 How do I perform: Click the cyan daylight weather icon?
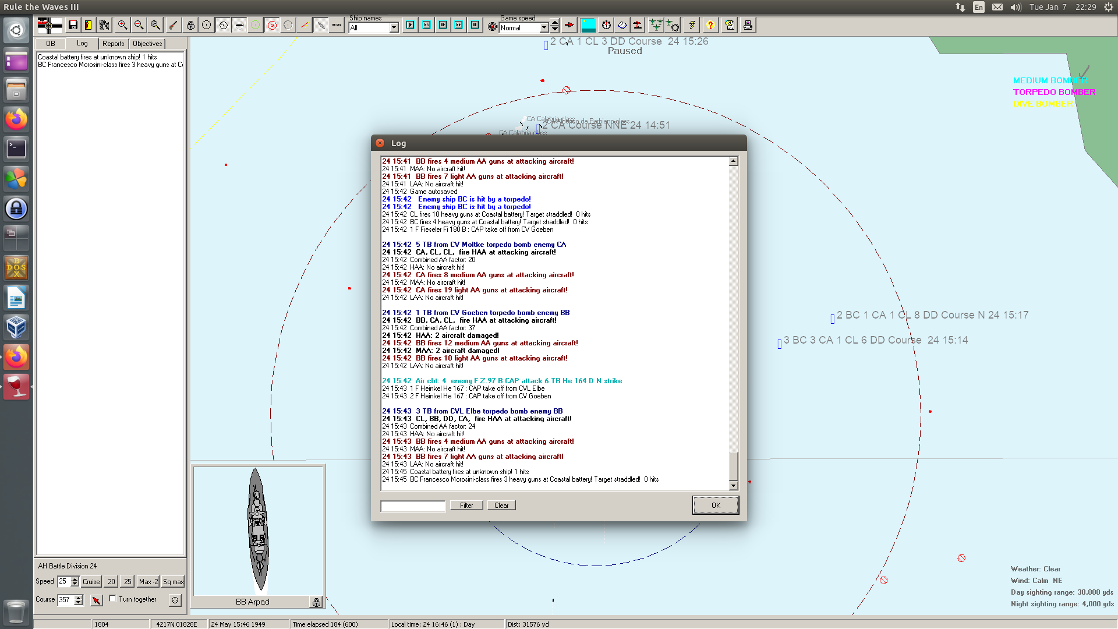pos(589,25)
